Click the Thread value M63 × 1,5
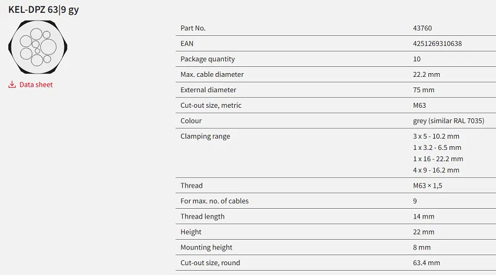 click(x=427, y=186)
